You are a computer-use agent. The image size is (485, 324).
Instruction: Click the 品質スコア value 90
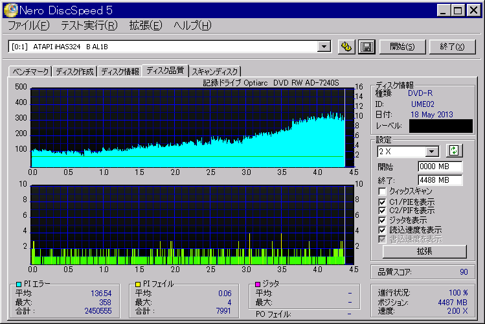[x=464, y=272]
